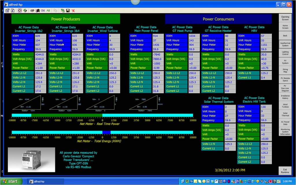Click the new connection monitors icon

(x=62, y=10)
